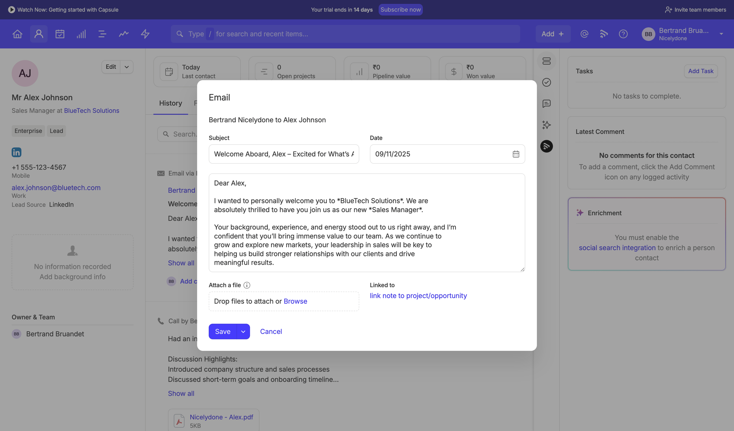Click the BB user avatar in header
This screenshot has width=734, height=431.
(x=648, y=34)
